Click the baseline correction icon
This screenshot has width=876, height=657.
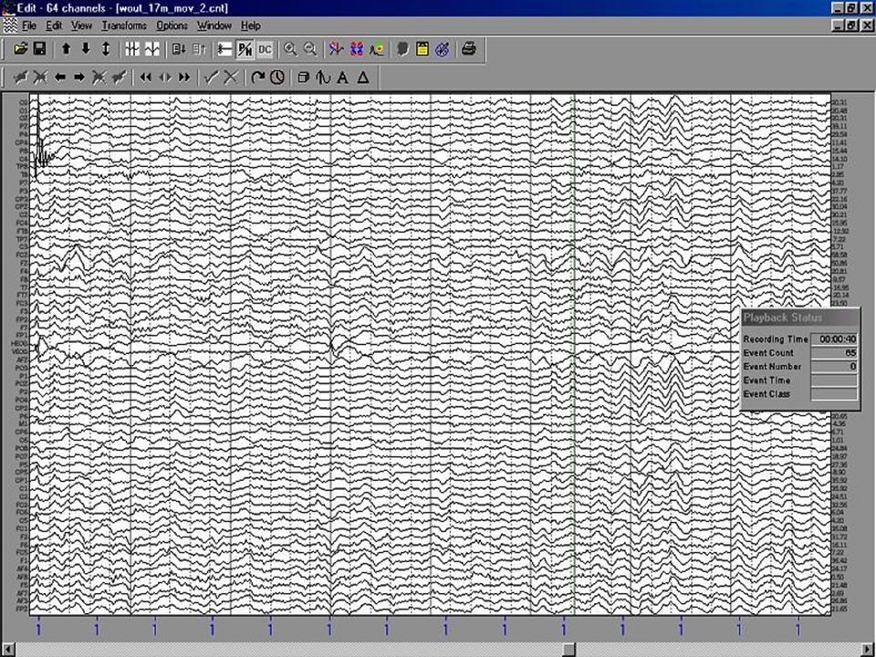224,49
